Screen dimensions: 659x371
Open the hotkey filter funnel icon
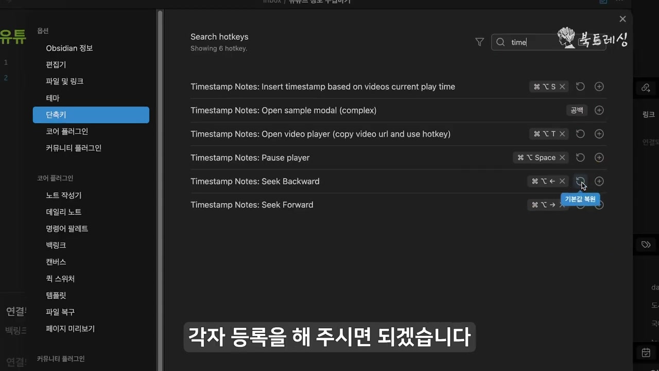479,42
